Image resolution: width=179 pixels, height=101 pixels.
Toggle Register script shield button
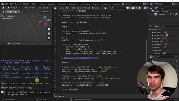[x=128, y=8]
